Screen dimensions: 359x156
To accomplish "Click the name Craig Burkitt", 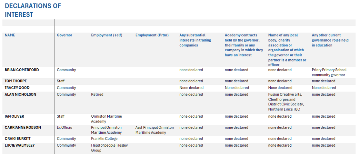I will pos(18,139).
